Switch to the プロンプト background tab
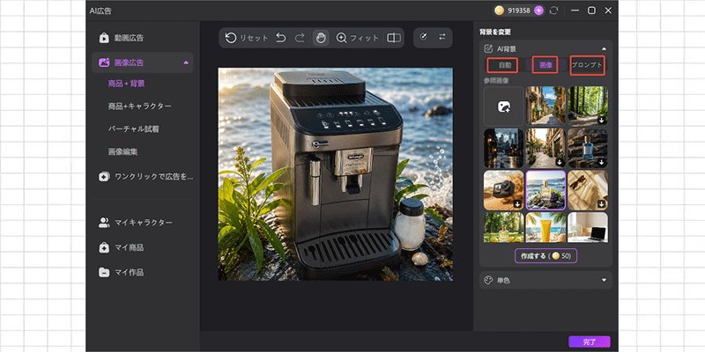Screen dimensions: 705x352 tap(587, 65)
